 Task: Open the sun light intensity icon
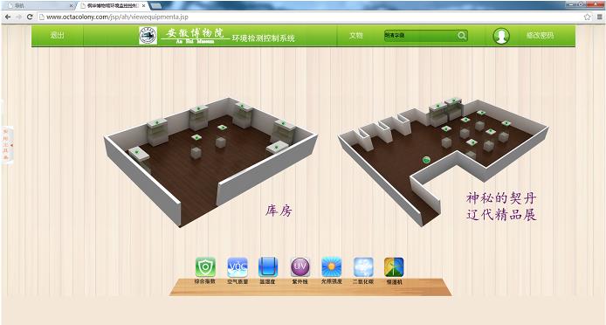point(332,267)
